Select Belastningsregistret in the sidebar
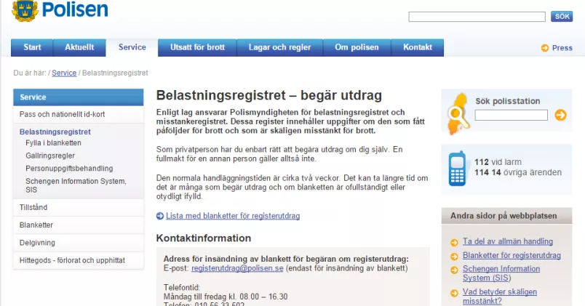585x306 pixels. coord(55,132)
